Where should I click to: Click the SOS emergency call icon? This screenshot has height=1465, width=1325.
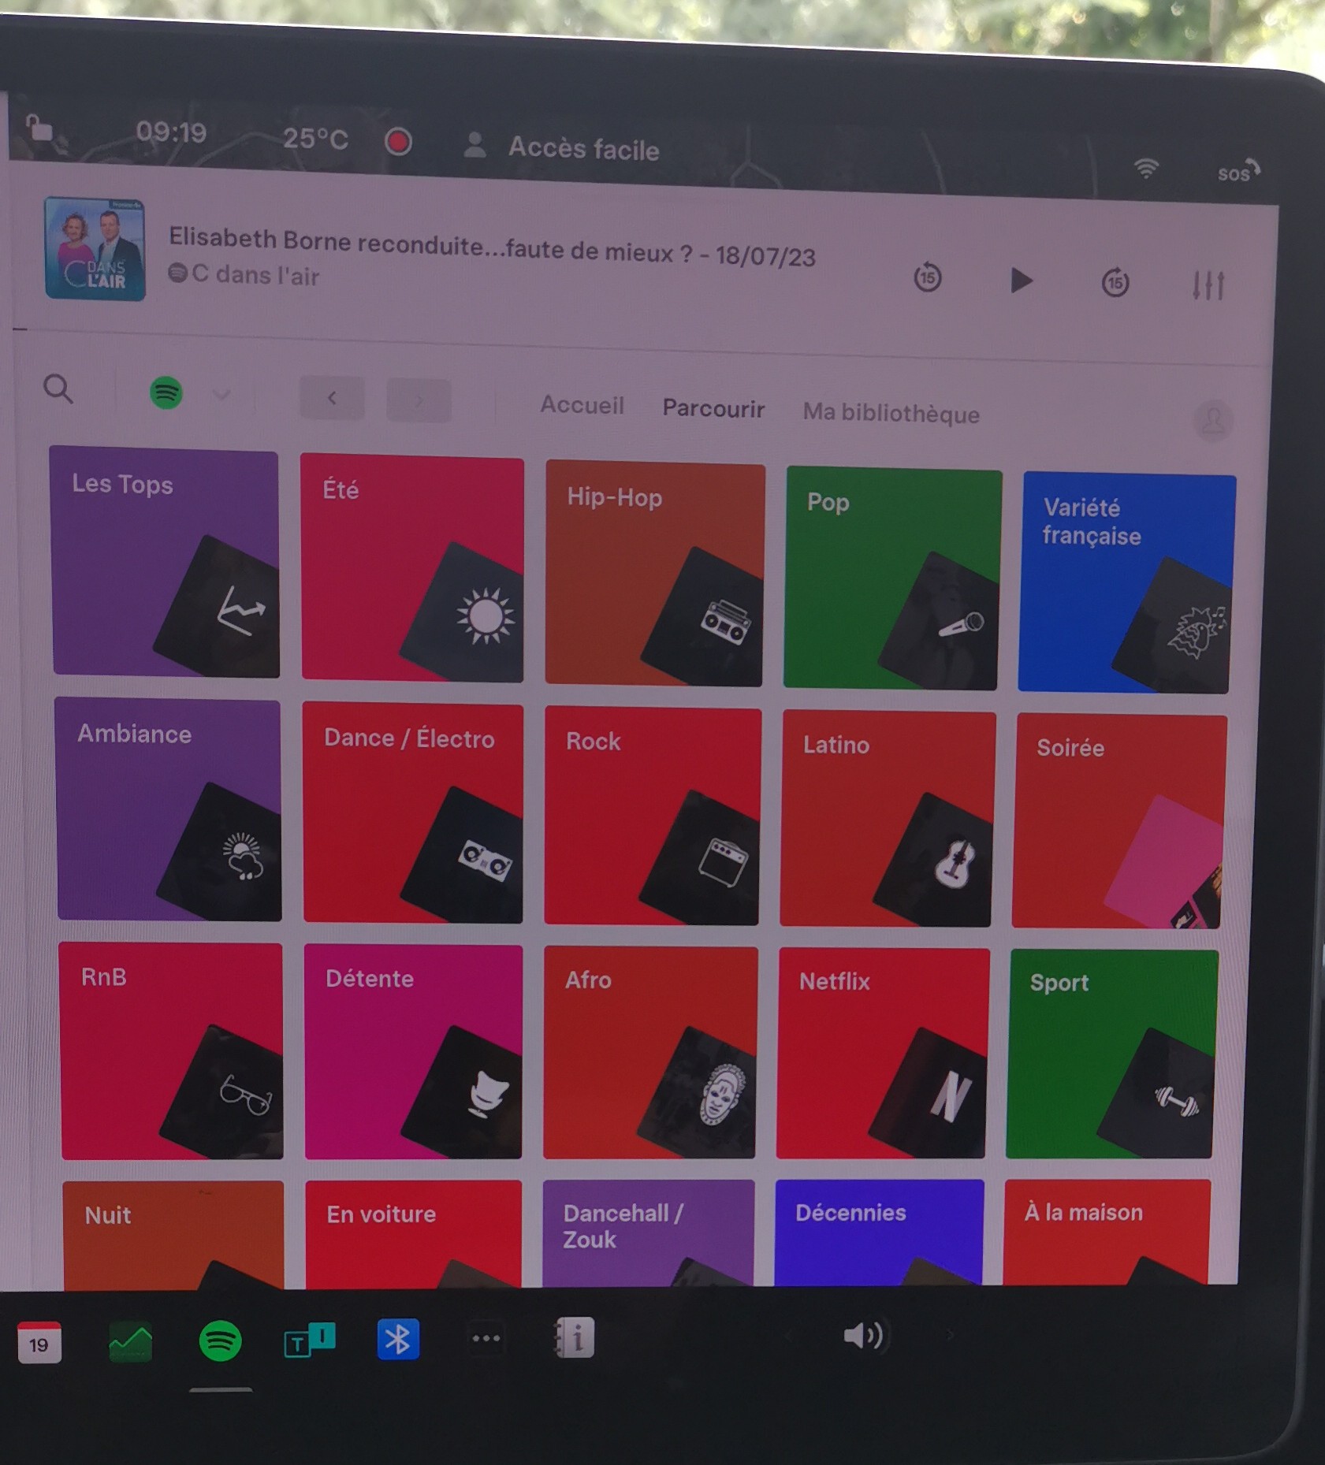pos(1238,172)
